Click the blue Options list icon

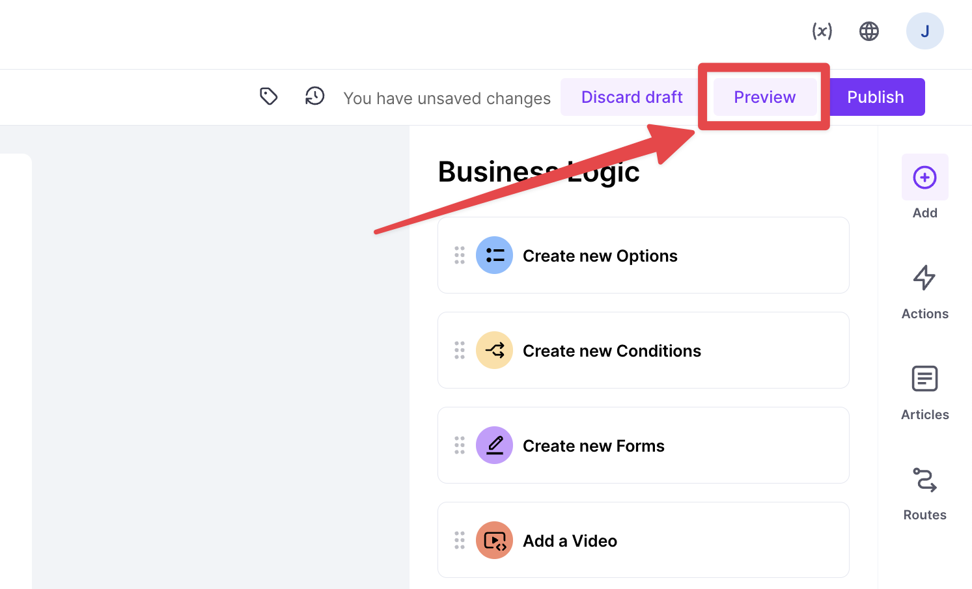tap(495, 255)
